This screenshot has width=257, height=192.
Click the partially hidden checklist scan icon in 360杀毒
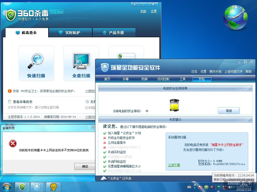point(126,56)
